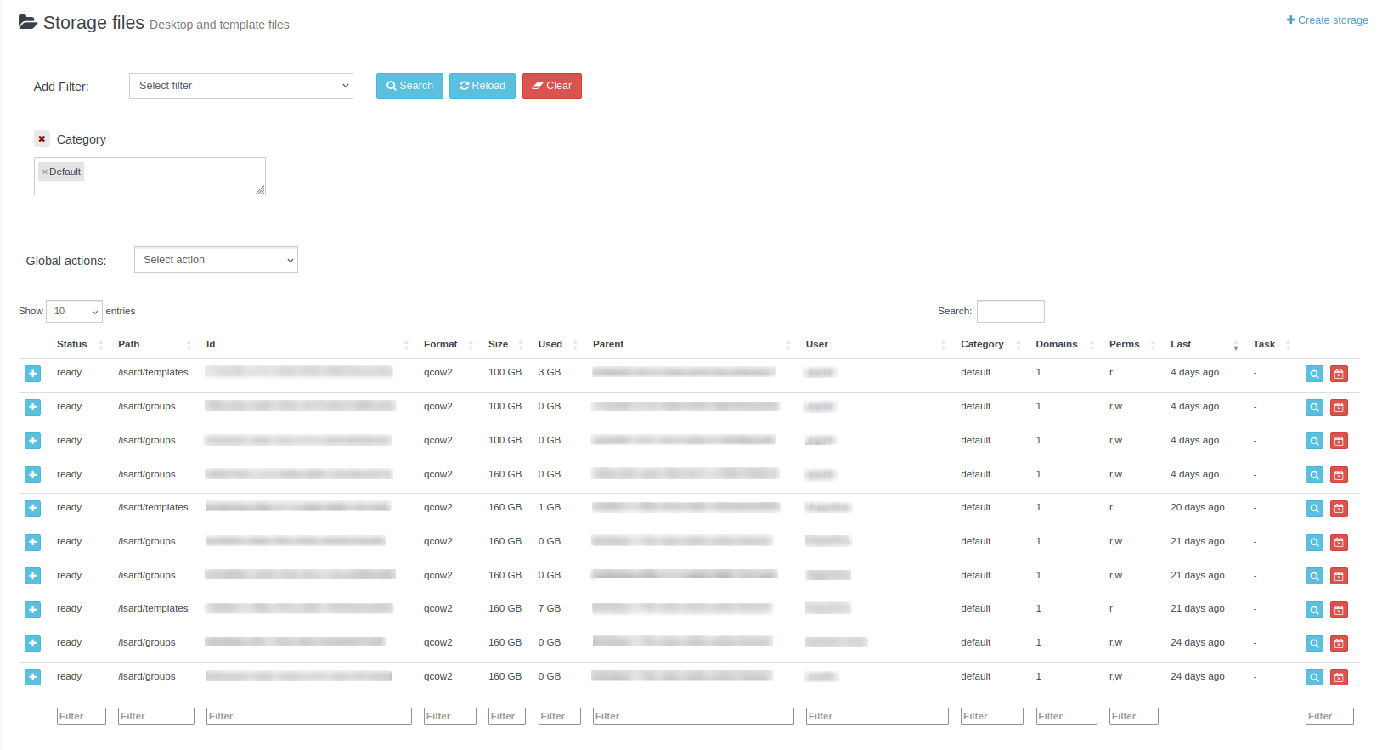The width and height of the screenshot is (1388, 750).
Task: Change the Show entries count dropdown
Action: click(x=74, y=312)
